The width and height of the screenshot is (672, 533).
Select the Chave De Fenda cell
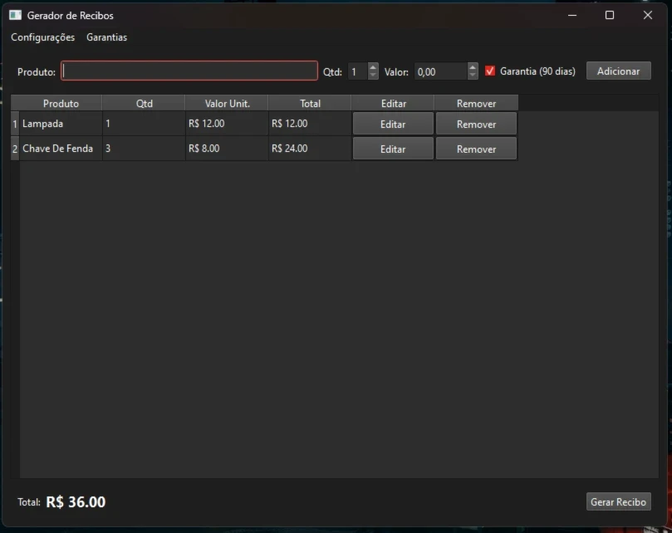61,149
